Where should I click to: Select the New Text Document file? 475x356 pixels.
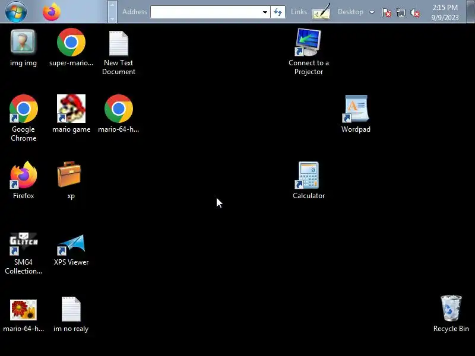click(x=118, y=53)
